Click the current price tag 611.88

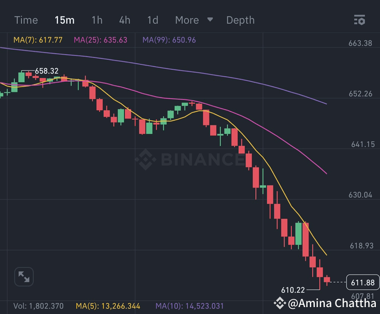tap(363, 283)
